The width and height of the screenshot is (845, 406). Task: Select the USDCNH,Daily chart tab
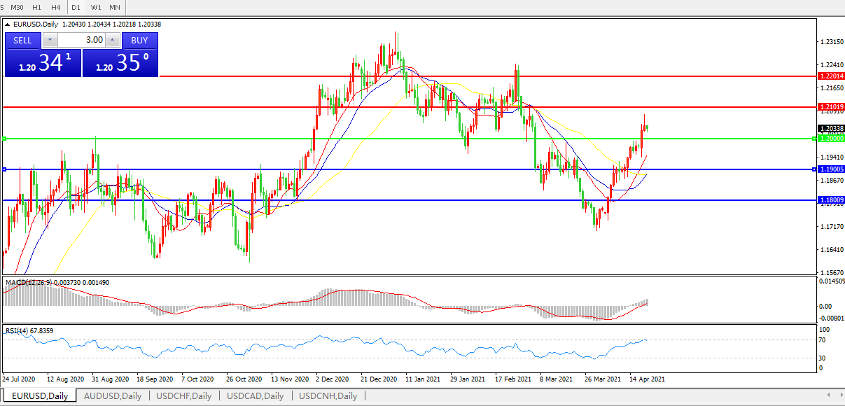point(328,396)
